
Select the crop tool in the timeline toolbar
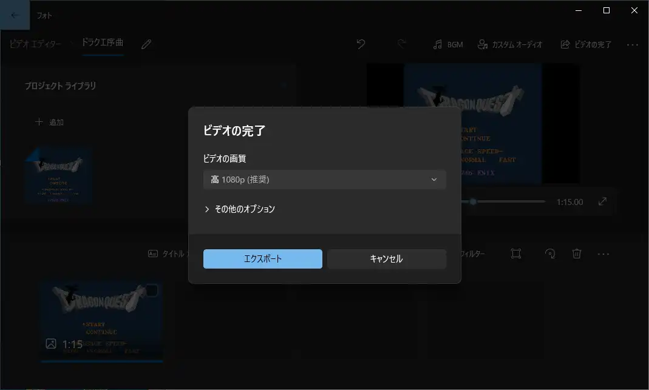tap(516, 254)
